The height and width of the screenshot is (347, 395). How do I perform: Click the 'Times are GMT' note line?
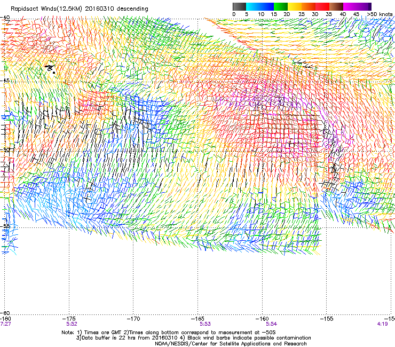pos(169,333)
